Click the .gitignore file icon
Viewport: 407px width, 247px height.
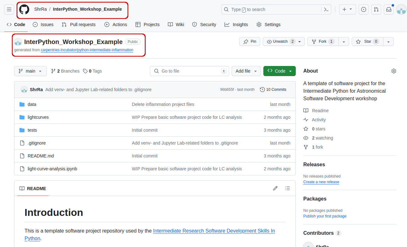coord(22,143)
